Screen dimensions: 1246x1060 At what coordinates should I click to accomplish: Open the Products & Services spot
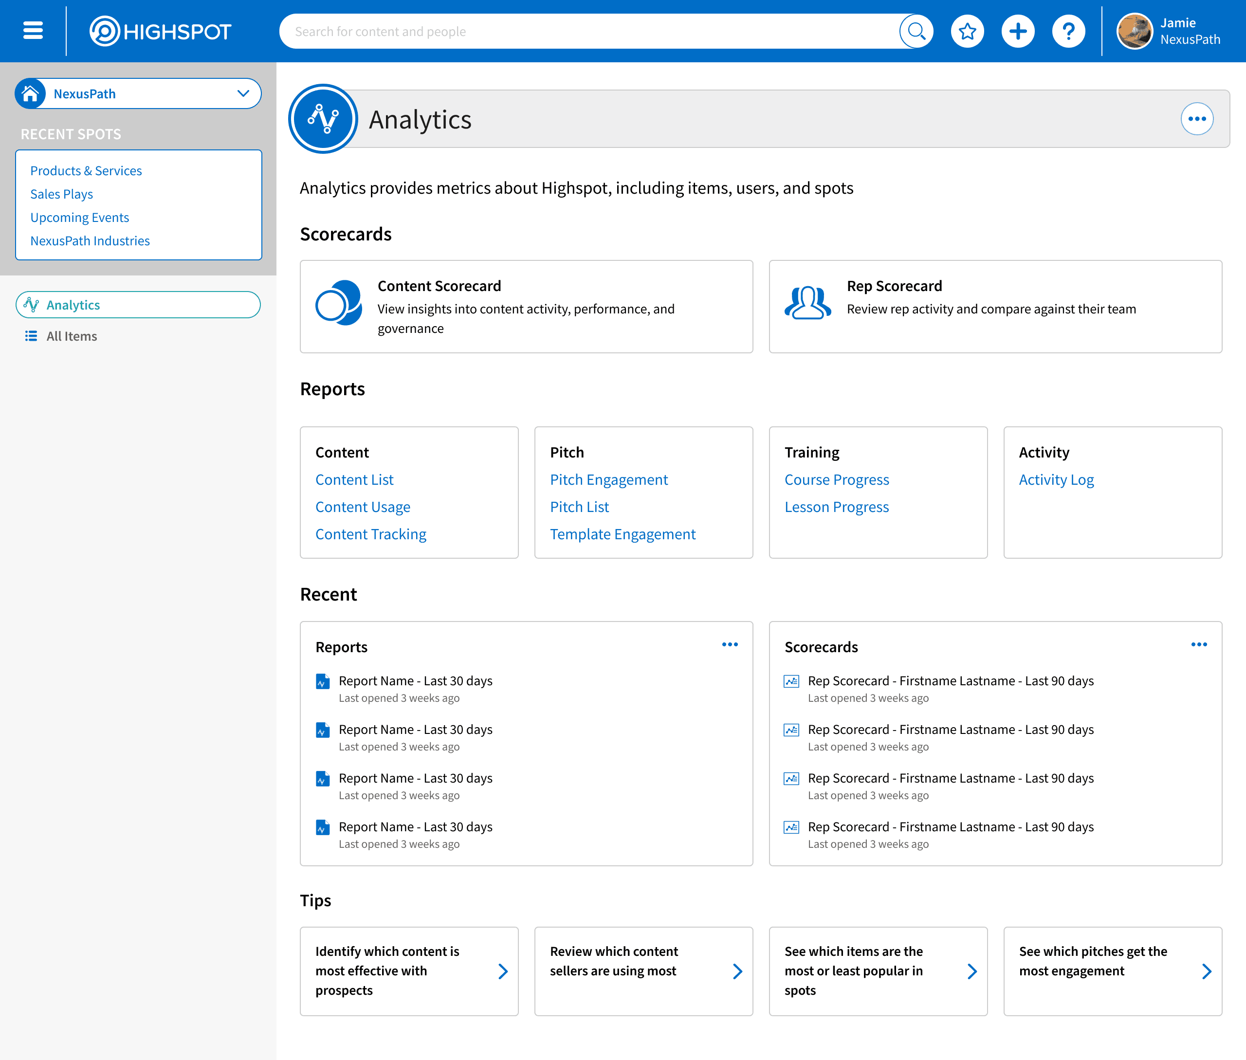(x=86, y=171)
